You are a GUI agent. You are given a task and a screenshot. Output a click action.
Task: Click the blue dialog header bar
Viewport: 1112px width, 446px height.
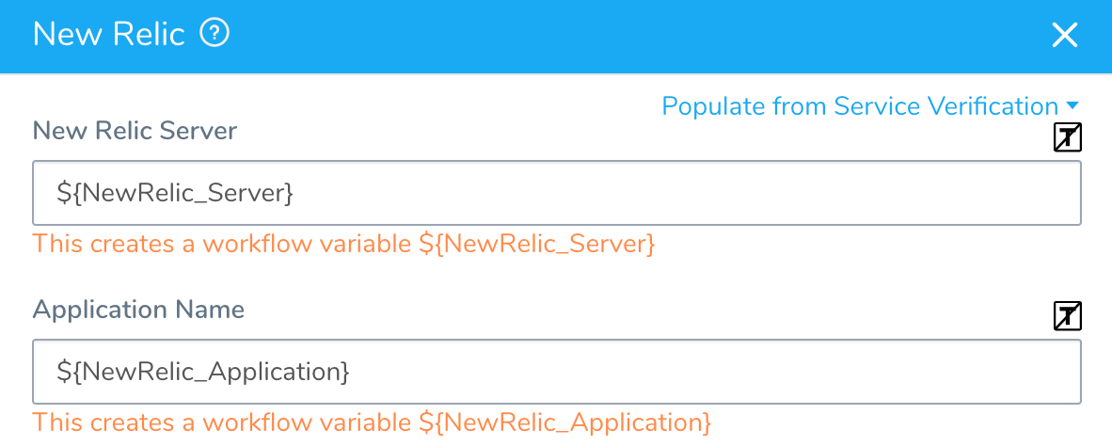(x=556, y=36)
